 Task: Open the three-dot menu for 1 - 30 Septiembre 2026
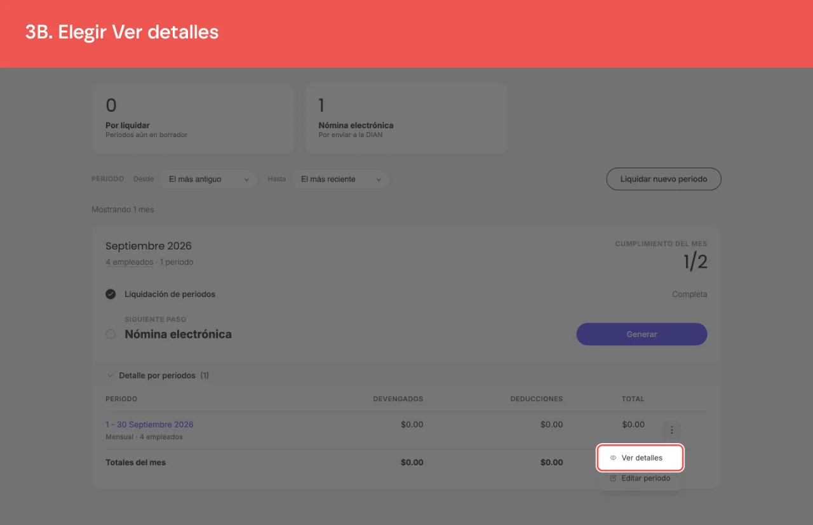tap(672, 430)
